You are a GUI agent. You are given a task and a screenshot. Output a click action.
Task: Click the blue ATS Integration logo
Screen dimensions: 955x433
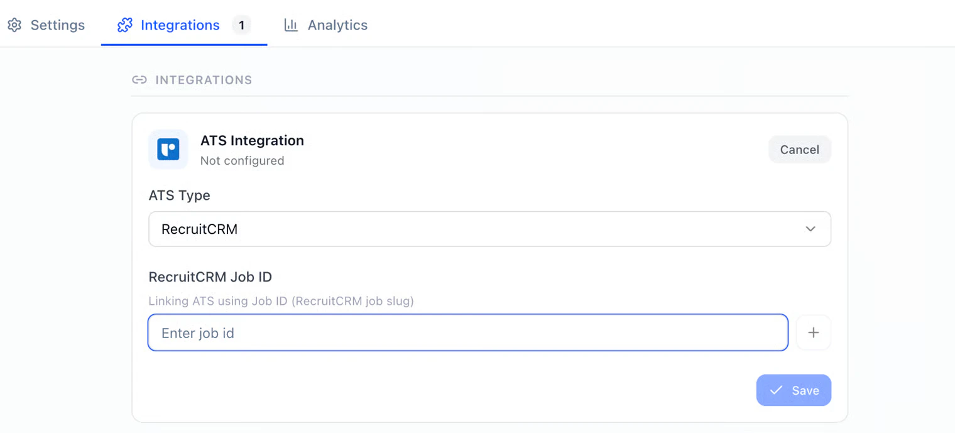coord(168,150)
